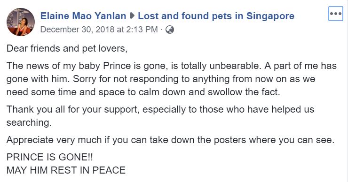The height and width of the screenshot is (182, 348).
Task: Open the December 30, 2018 timestamp permalink
Action: point(99,30)
